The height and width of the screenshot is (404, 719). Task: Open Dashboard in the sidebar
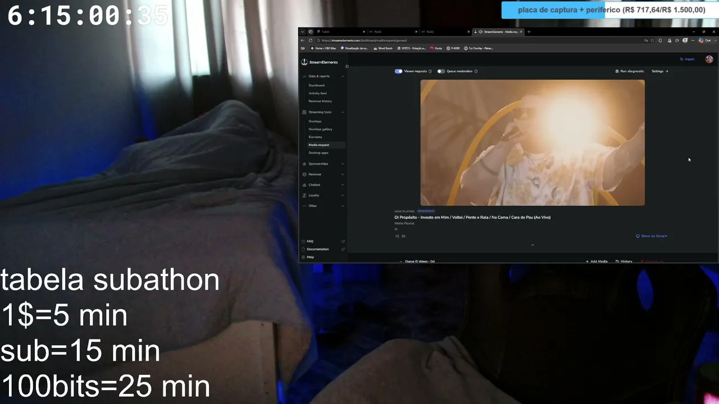click(x=316, y=85)
